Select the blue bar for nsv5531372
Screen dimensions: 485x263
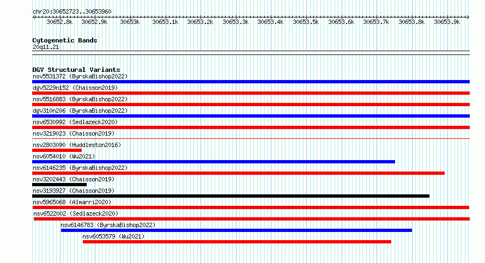[x=251, y=82]
